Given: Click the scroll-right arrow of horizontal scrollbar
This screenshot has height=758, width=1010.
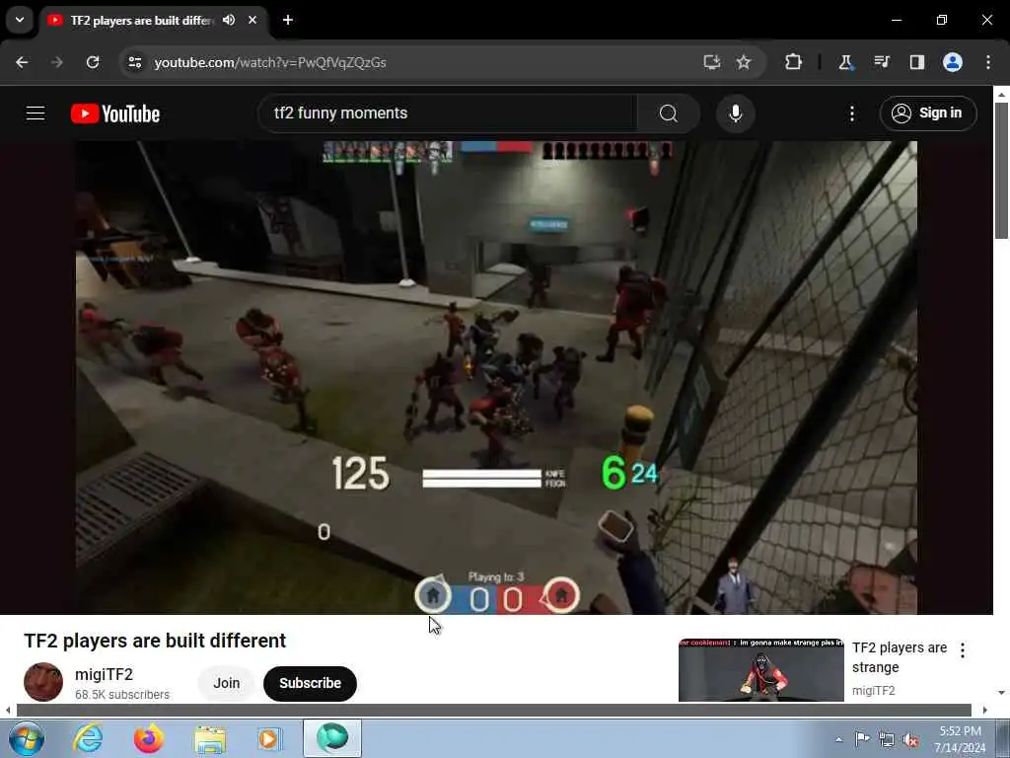Looking at the screenshot, I should click(985, 711).
